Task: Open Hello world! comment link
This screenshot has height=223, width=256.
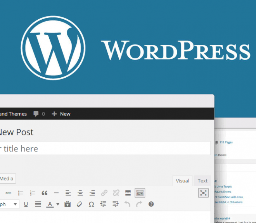Action: (222, 218)
